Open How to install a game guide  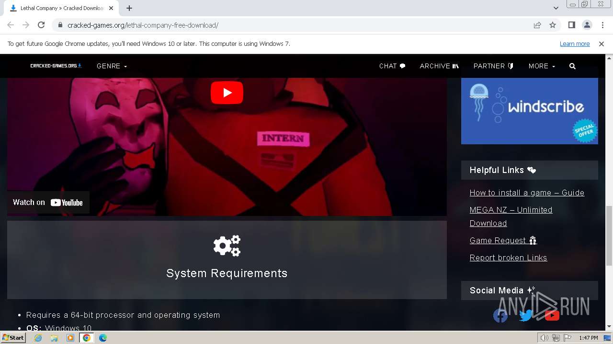point(527,193)
